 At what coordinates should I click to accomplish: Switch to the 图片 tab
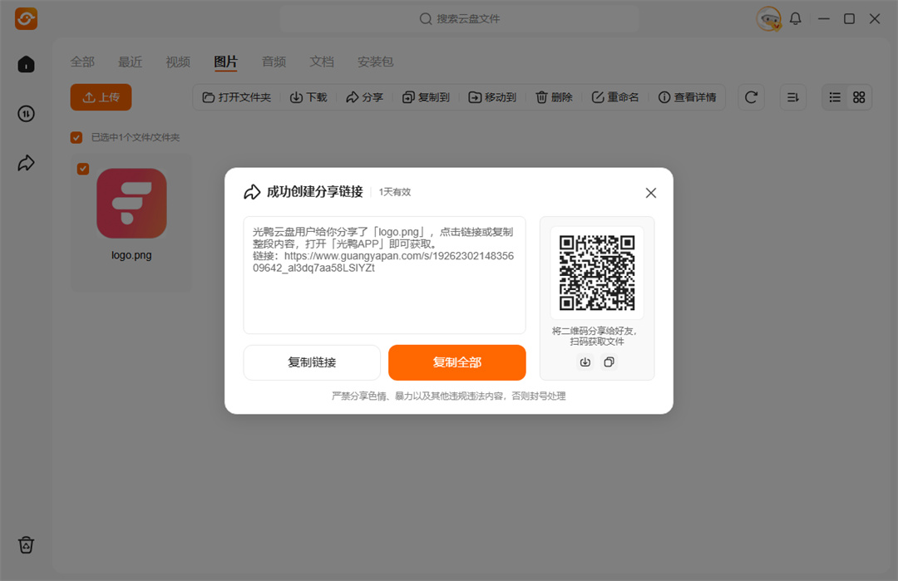225,62
